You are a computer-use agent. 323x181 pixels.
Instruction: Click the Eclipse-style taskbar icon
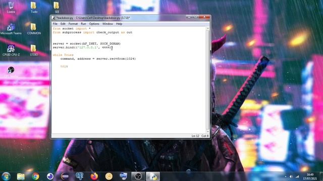click(x=65, y=176)
